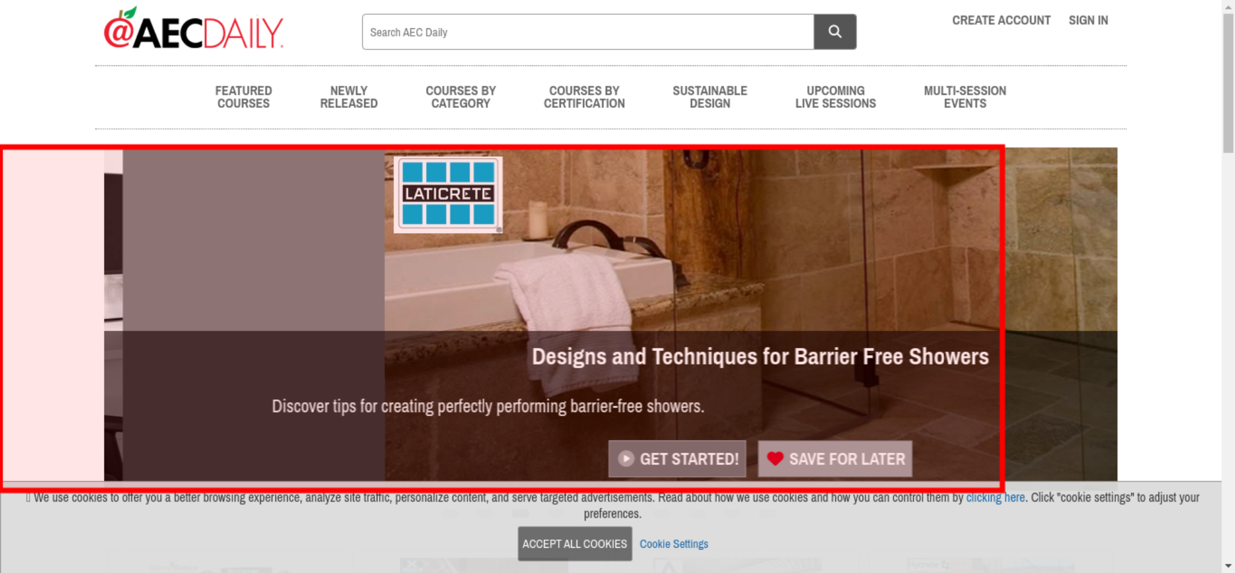Click the heart icon to save course
The height and width of the screenshot is (573, 1235).
[x=775, y=459]
